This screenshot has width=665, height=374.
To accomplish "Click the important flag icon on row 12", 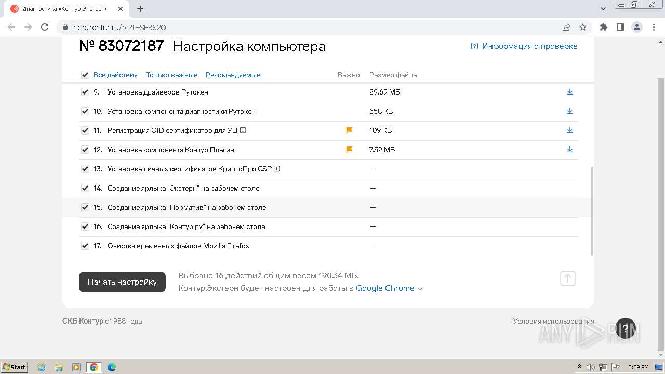I will [349, 150].
